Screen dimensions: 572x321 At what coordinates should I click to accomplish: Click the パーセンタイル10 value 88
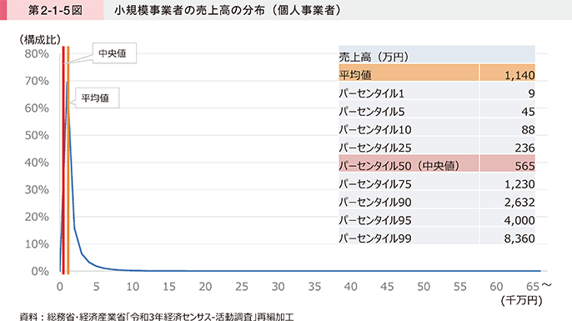click(529, 130)
